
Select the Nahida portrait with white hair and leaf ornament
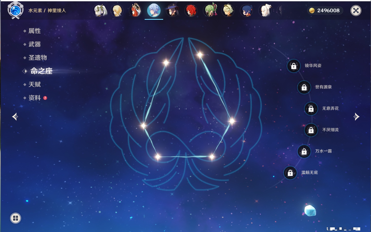[100, 11]
